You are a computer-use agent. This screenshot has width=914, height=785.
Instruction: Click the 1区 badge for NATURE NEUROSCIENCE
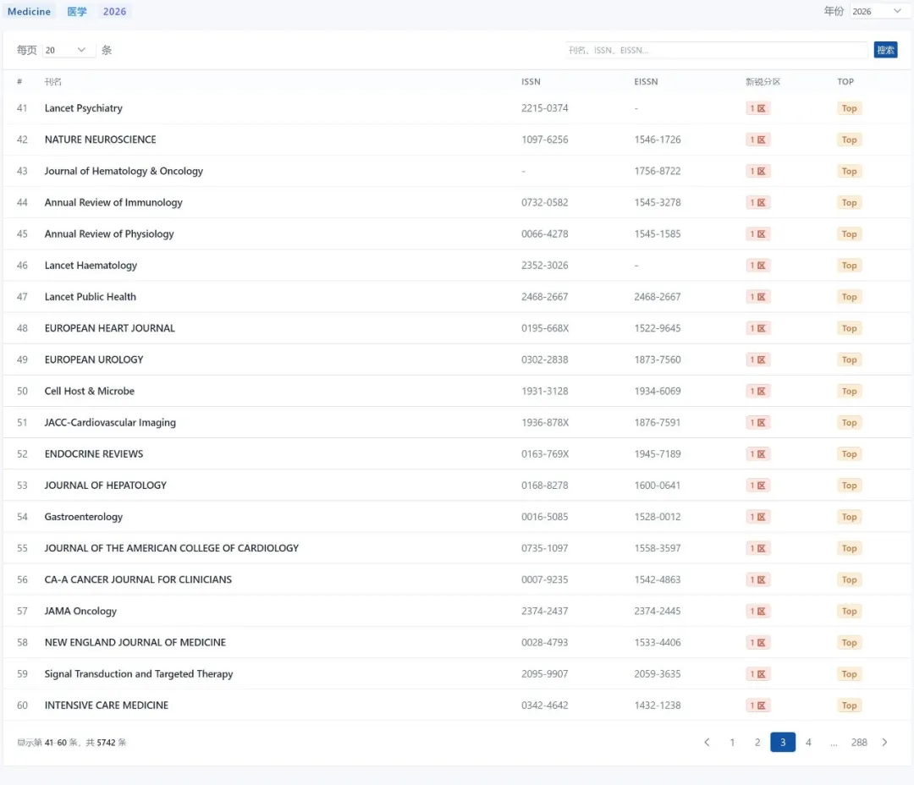(x=757, y=140)
